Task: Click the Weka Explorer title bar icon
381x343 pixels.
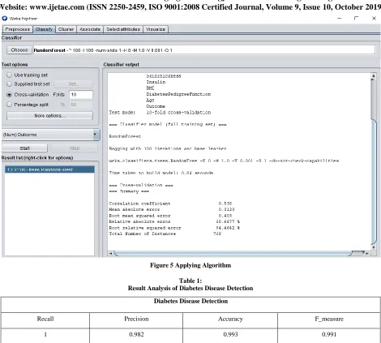Action: [x=4, y=19]
